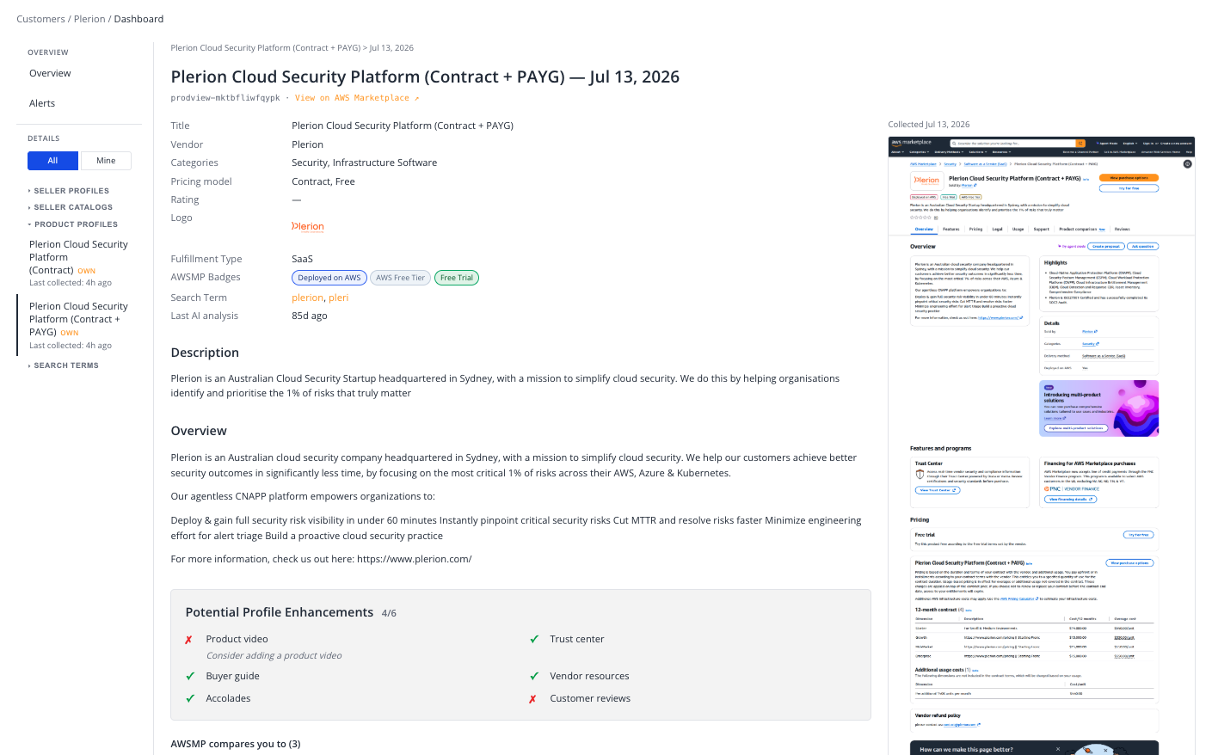
Task: Open Plerion Cloud Security Platform (Contract) profile
Action: pyautogui.click(x=79, y=263)
